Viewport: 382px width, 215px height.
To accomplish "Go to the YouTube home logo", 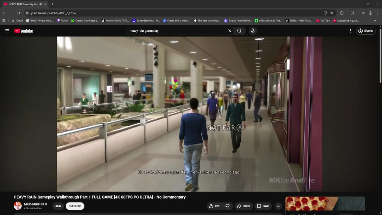I will point(24,31).
